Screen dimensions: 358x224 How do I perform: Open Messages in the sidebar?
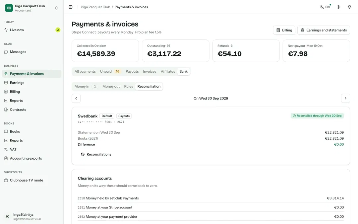32,52
